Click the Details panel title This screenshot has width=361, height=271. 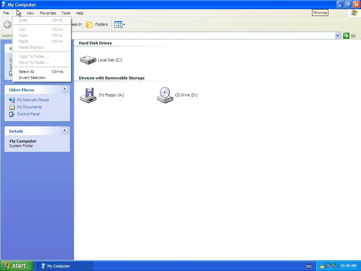(16, 131)
